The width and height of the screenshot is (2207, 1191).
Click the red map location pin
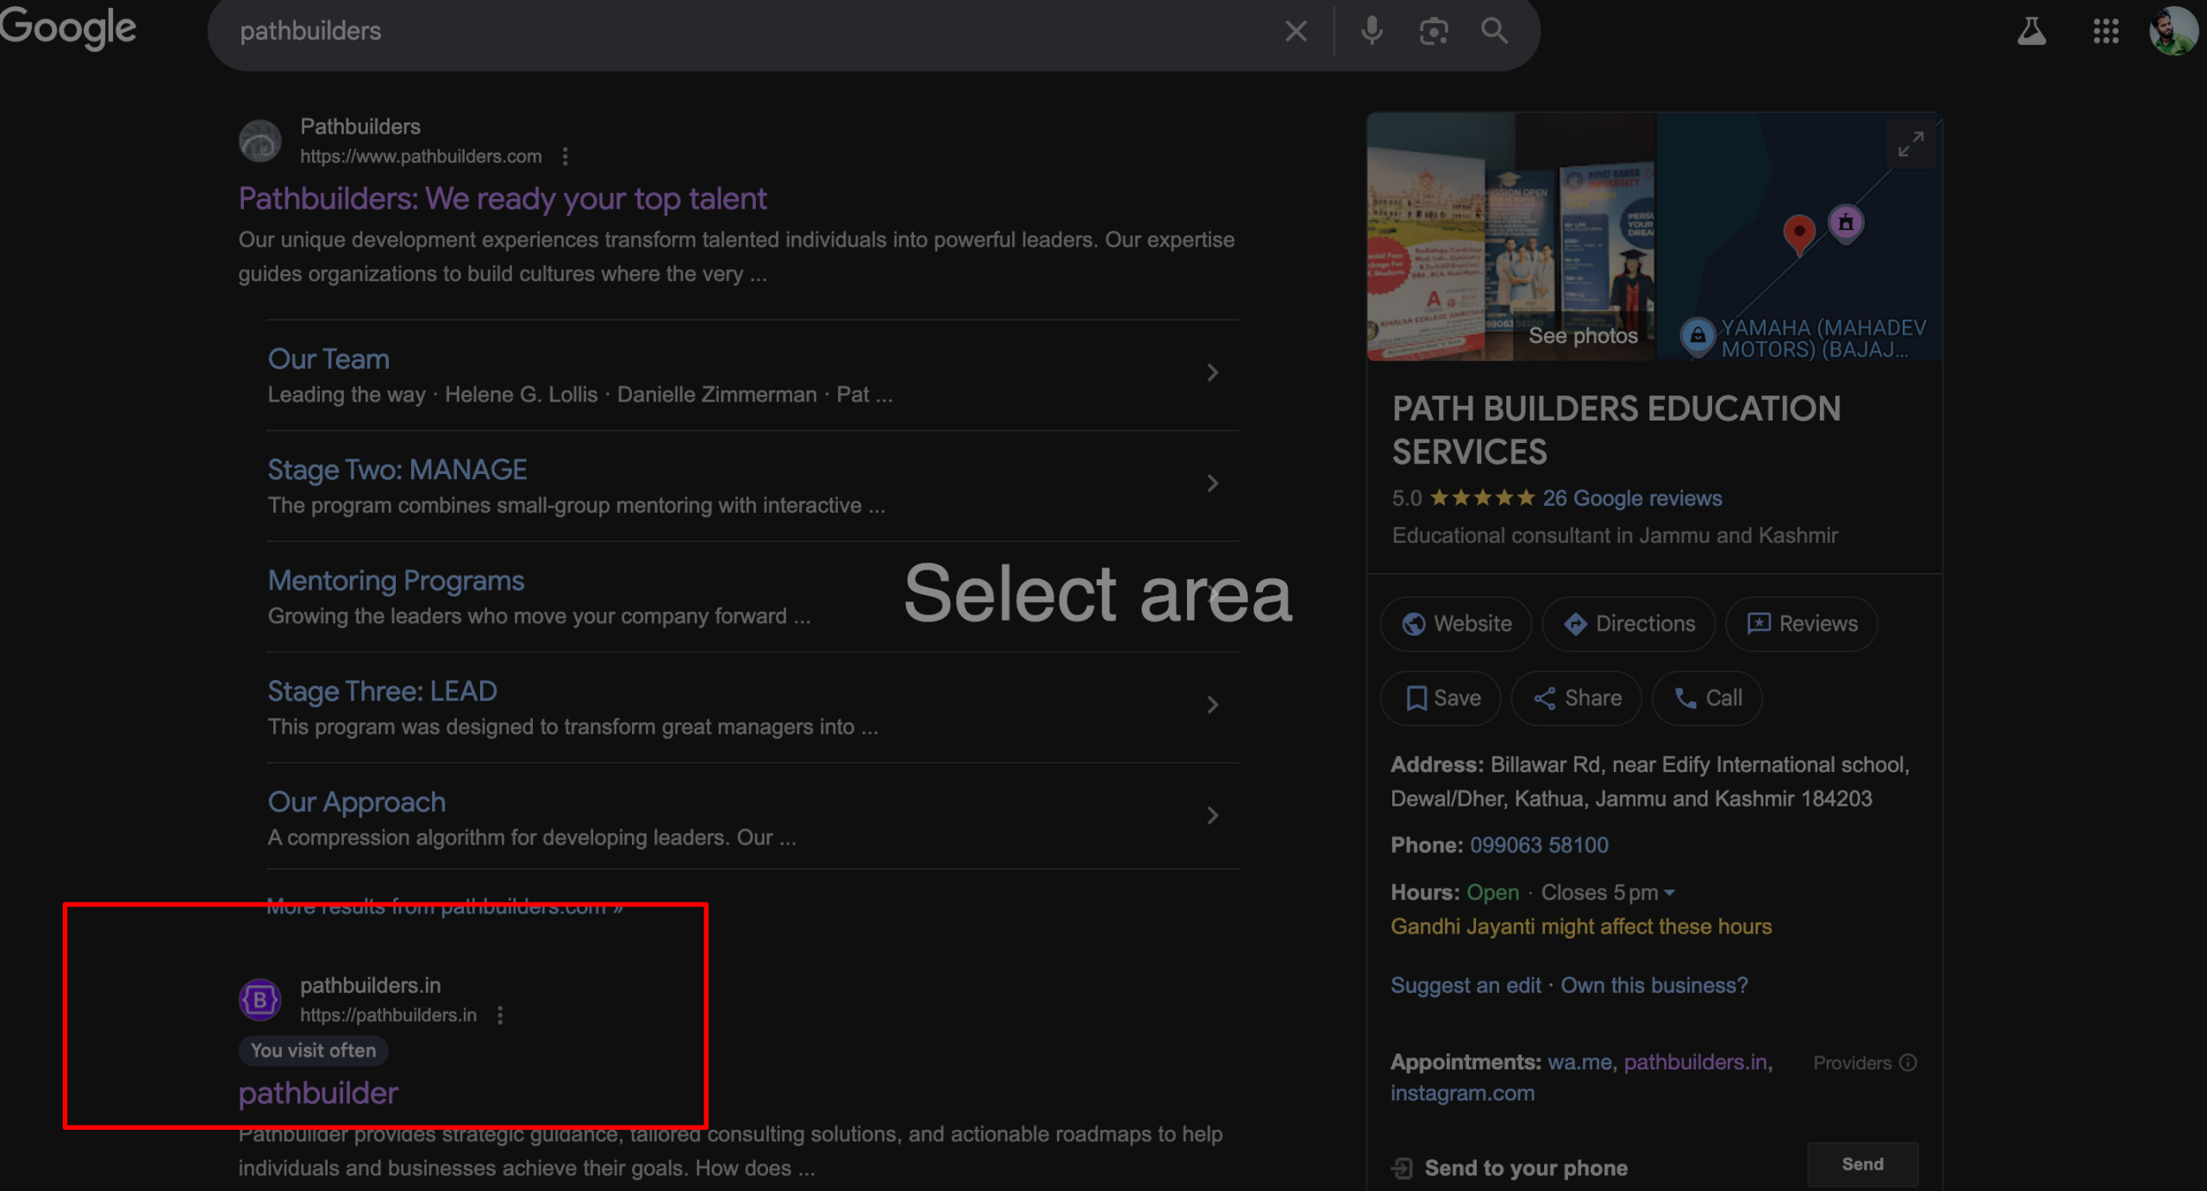[1798, 232]
